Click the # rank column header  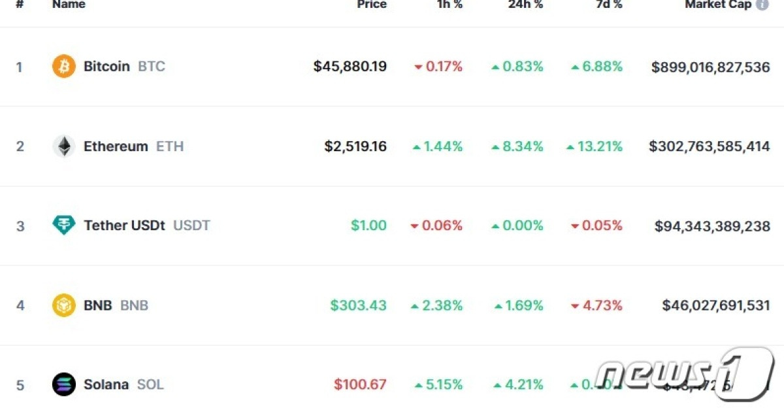tap(20, 5)
